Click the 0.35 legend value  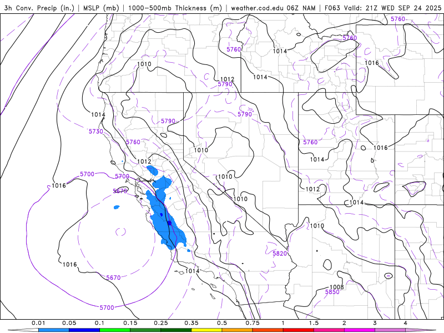(x=191, y=323)
